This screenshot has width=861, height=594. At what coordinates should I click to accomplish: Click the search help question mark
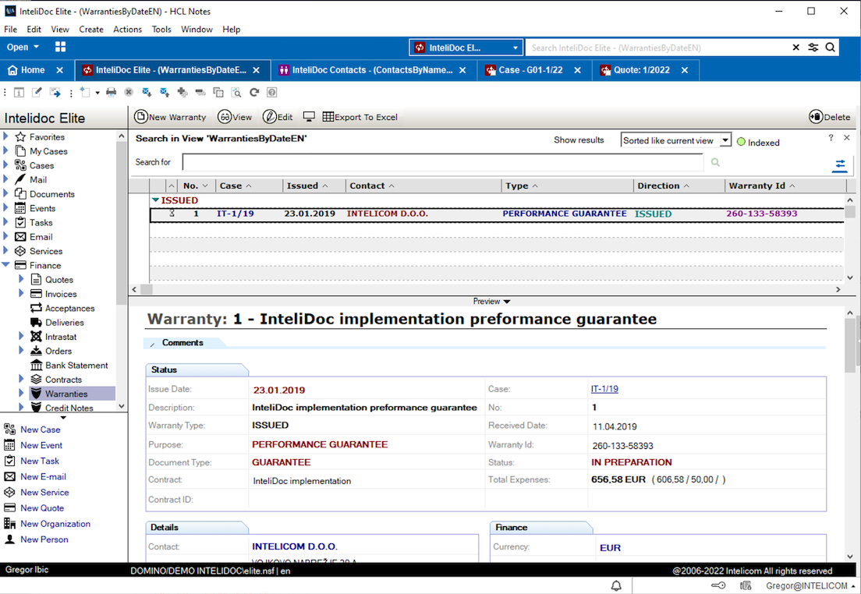(x=831, y=138)
